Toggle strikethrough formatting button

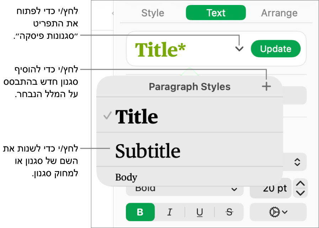tap(229, 212)
